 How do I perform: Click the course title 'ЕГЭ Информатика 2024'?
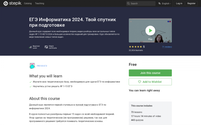73,22
